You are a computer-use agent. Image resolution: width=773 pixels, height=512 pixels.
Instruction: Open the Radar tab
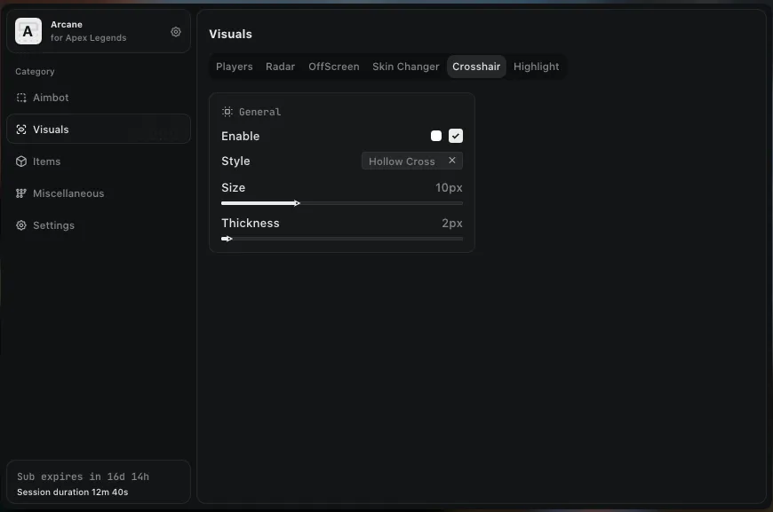(x=280, y=67)
